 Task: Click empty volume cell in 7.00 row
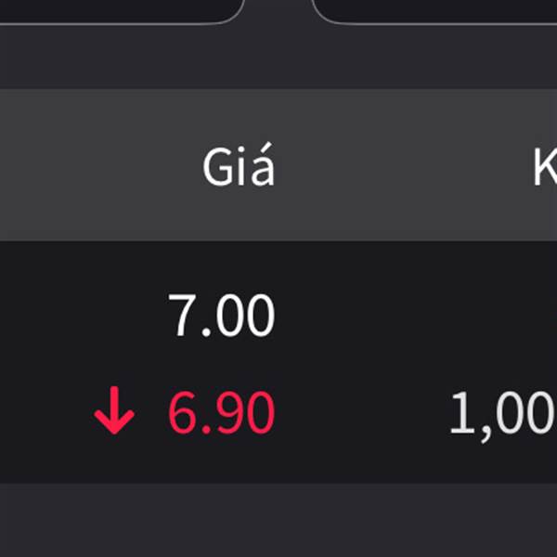[461, 315]
